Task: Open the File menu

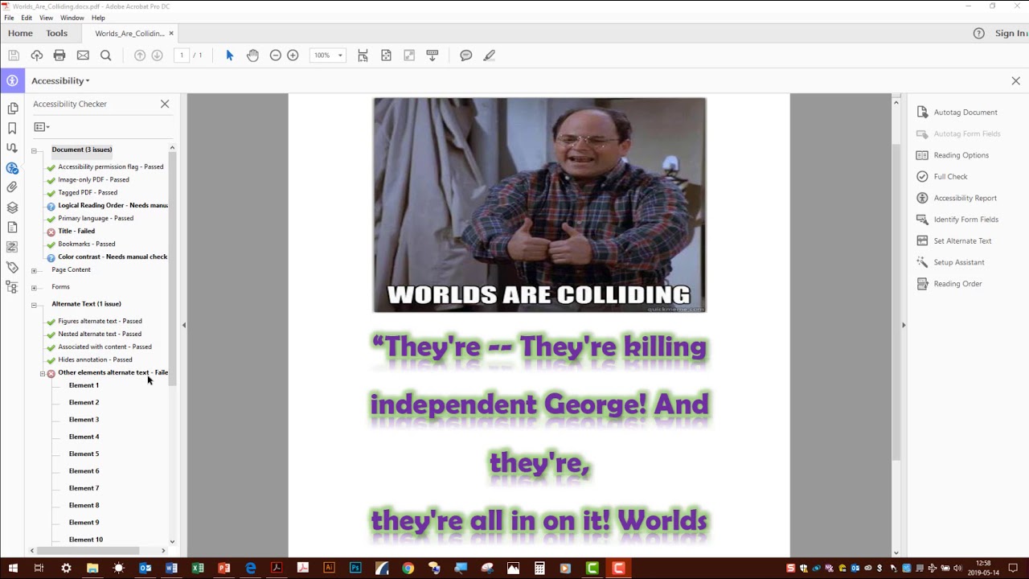Action: coord(9,18)
